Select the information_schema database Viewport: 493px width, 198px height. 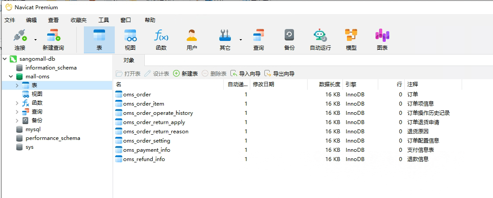pyautogui.click(x=51, y=68)
